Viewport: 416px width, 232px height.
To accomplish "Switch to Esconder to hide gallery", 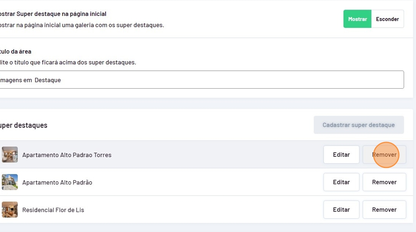I will [x=387, y=19].
